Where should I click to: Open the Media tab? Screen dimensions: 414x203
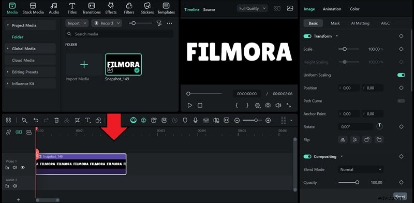point(12,8)
